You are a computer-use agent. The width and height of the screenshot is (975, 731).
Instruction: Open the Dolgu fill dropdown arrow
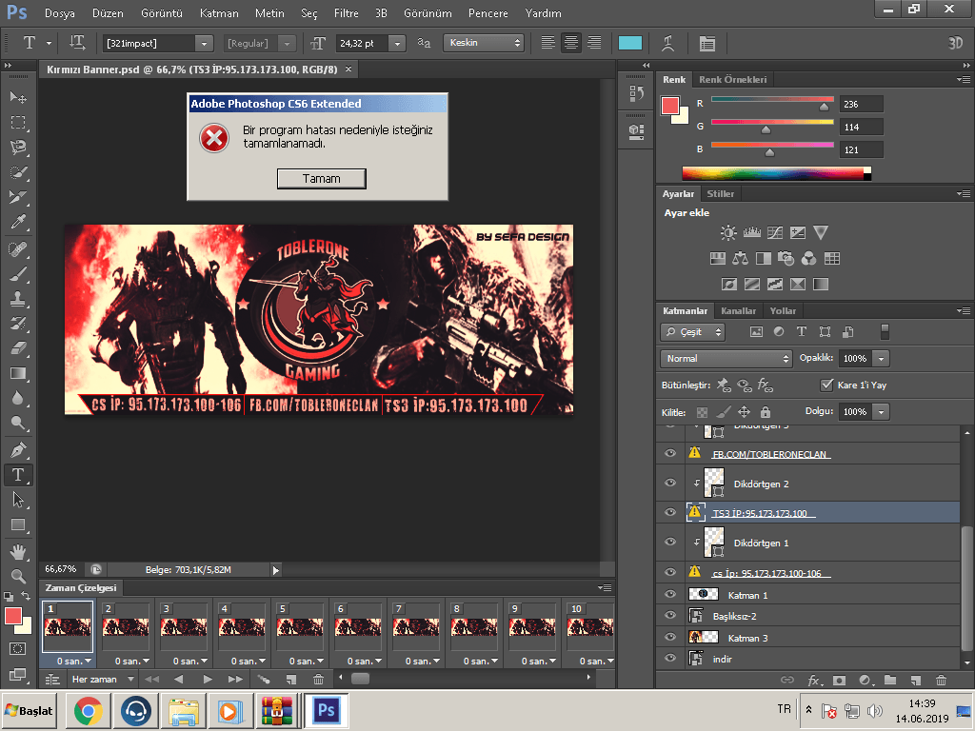coord(881,411)
